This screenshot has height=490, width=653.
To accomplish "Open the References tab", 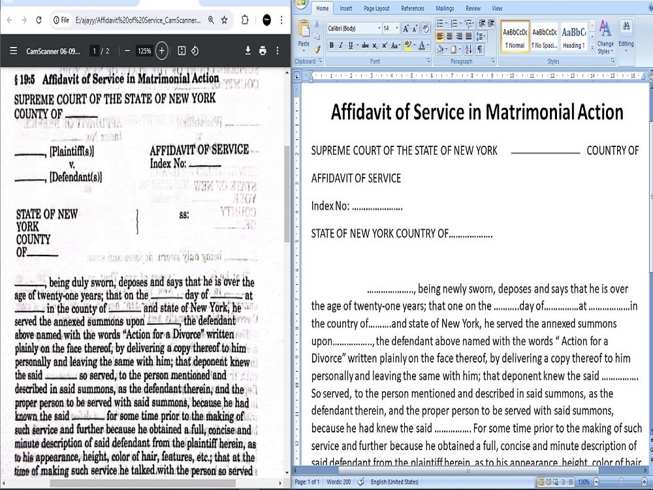I will pos(412,8).
